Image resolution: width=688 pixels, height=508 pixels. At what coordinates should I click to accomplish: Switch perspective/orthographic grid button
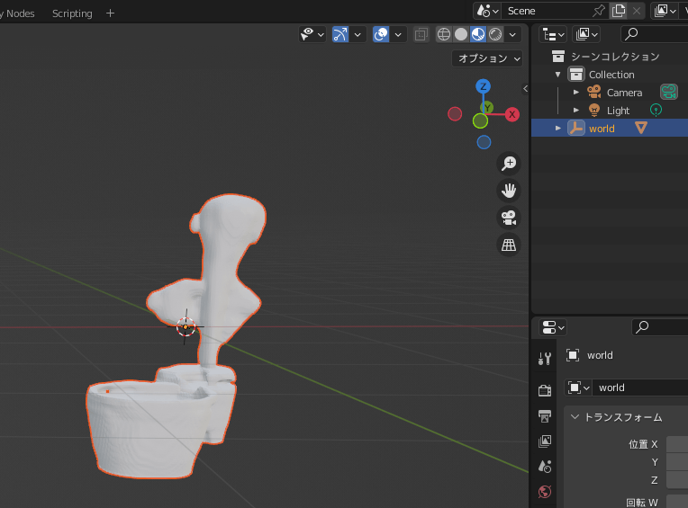(509, 245)
